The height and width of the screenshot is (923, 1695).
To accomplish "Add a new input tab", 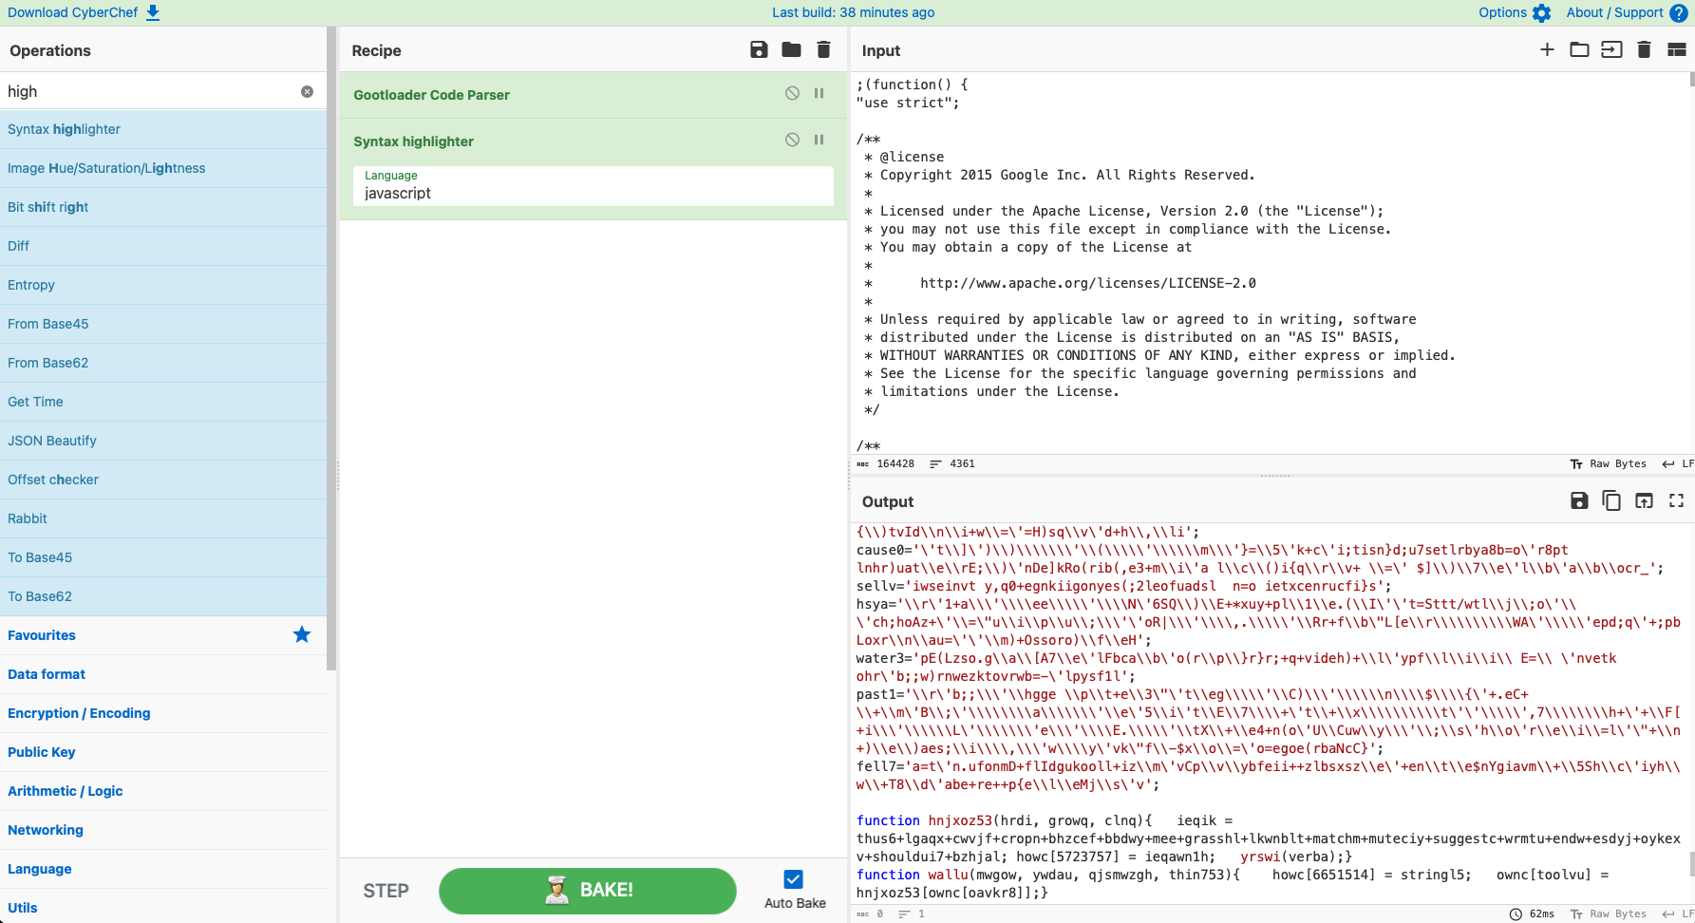I will 1547,49.
